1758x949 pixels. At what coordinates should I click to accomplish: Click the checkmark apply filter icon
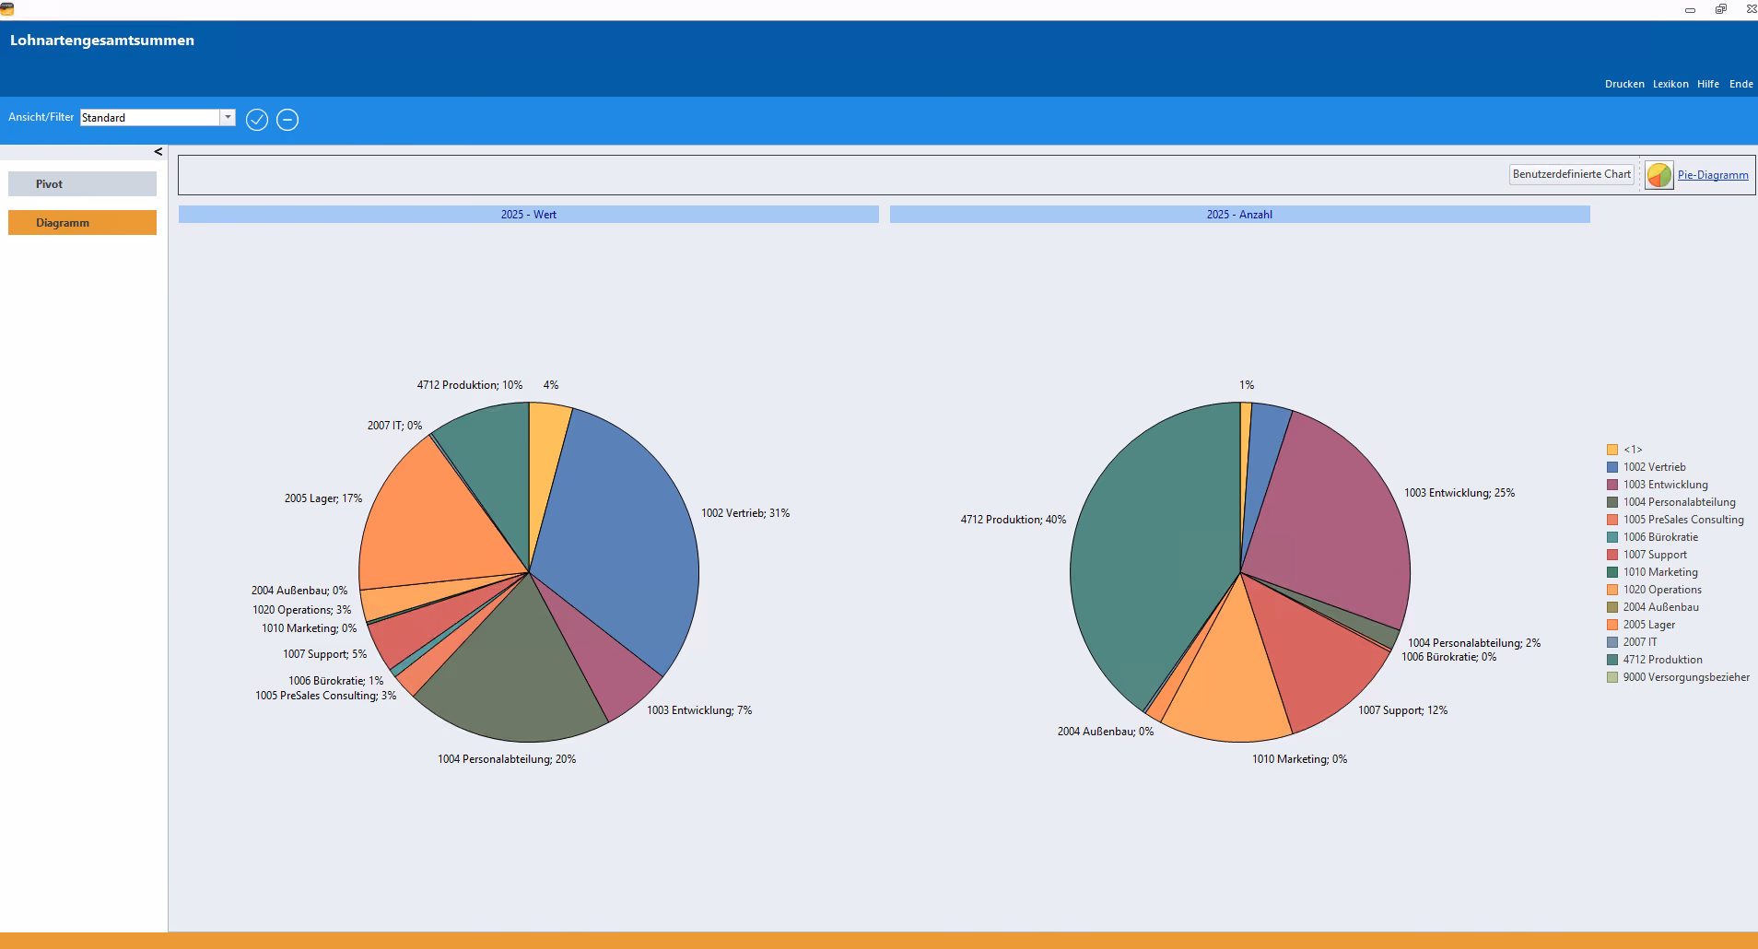coord(257,120)
